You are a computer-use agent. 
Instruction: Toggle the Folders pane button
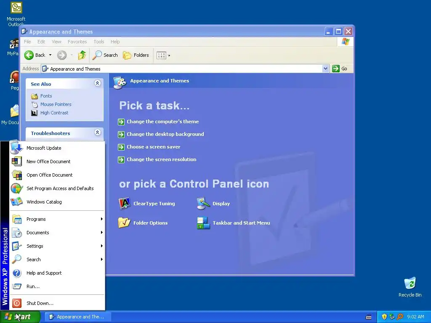coord(136,55)
